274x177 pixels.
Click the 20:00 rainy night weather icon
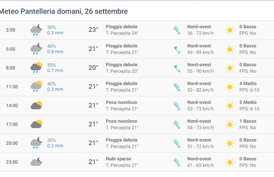(37, 143)
